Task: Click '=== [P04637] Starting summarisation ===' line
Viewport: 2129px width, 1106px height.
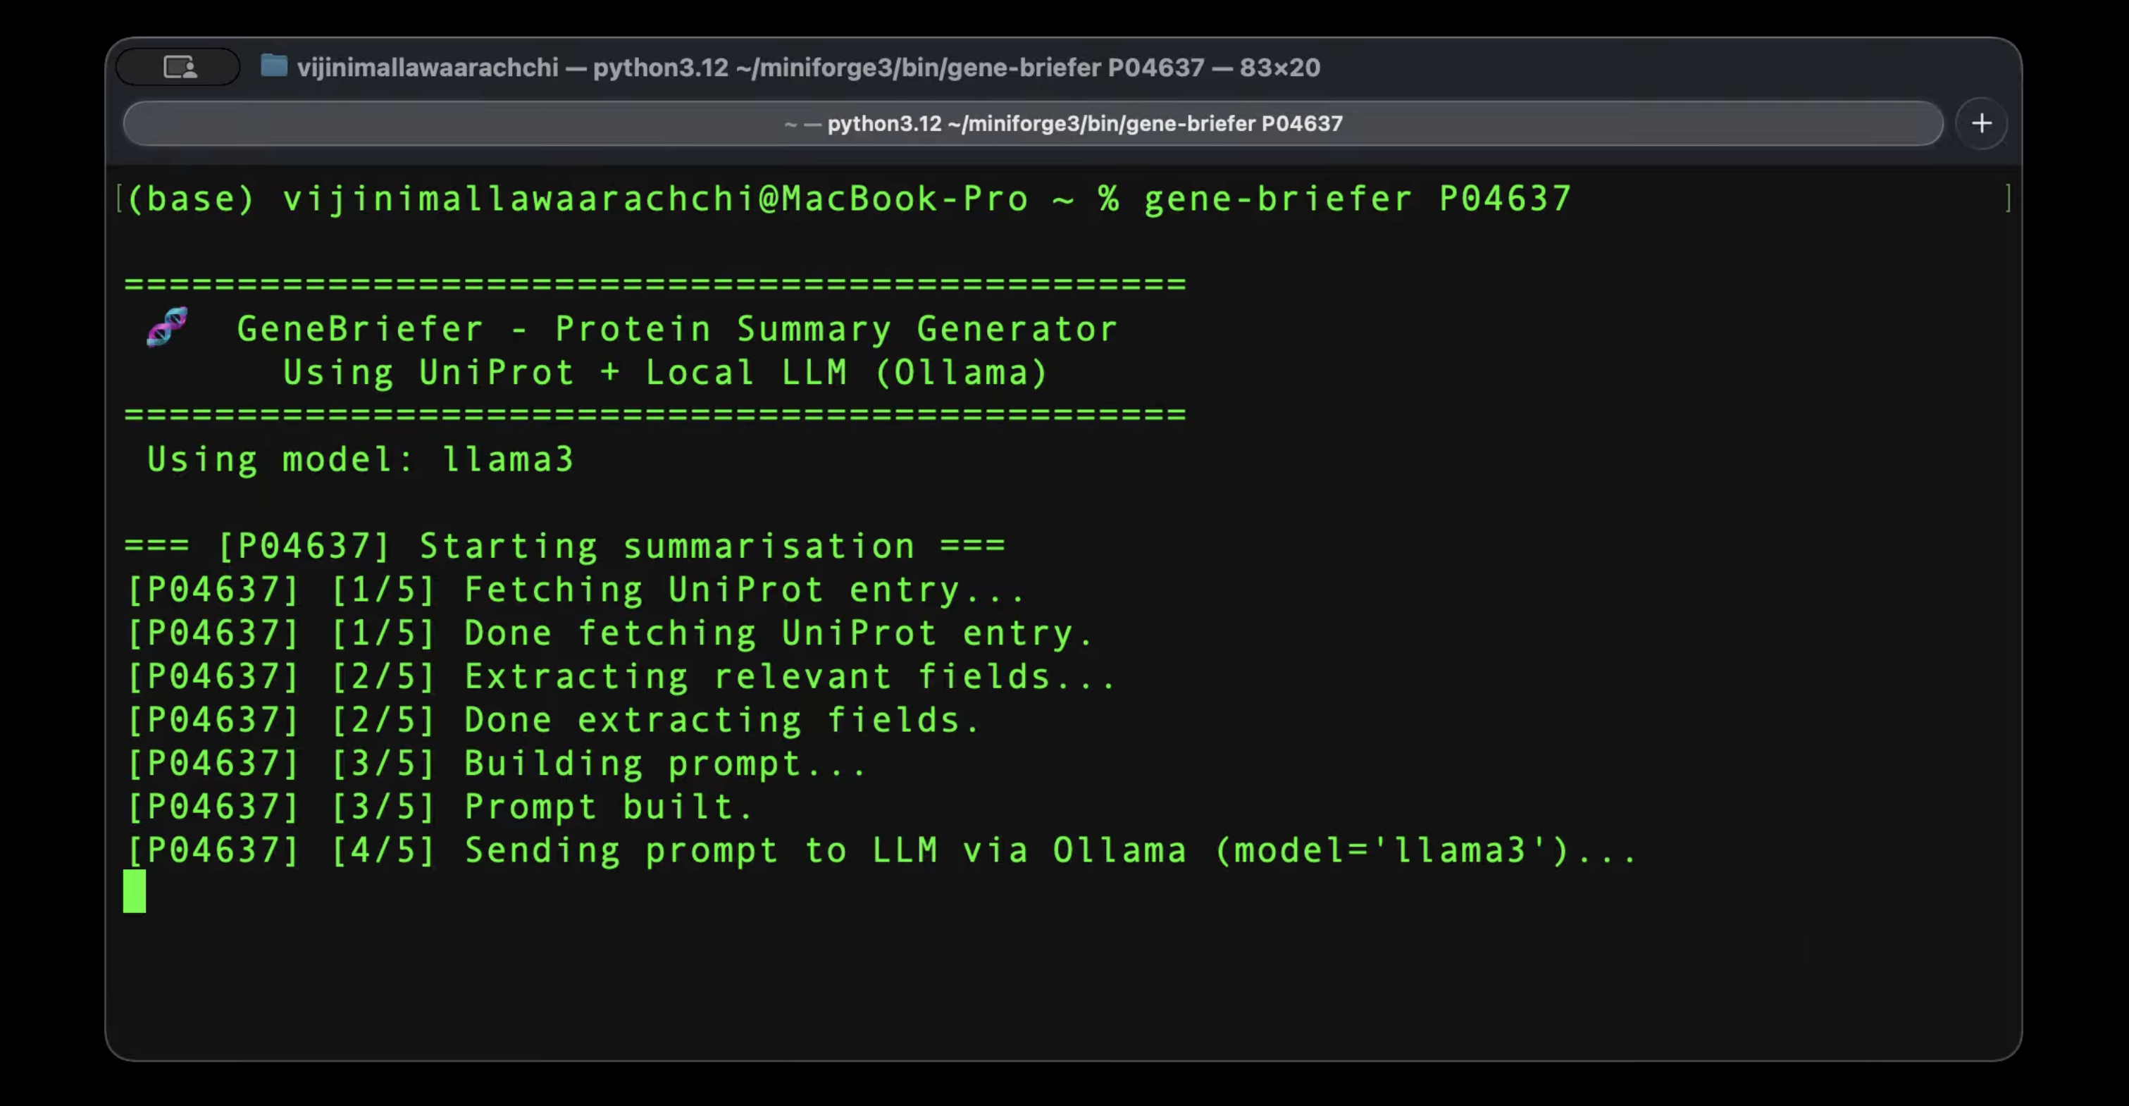Action: click(564, 547)
